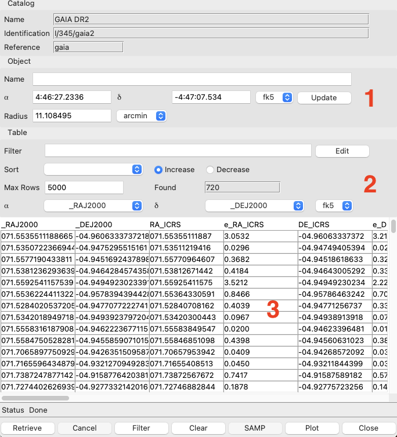Open the arcmin radius unit dropdown

click(142, 116)
